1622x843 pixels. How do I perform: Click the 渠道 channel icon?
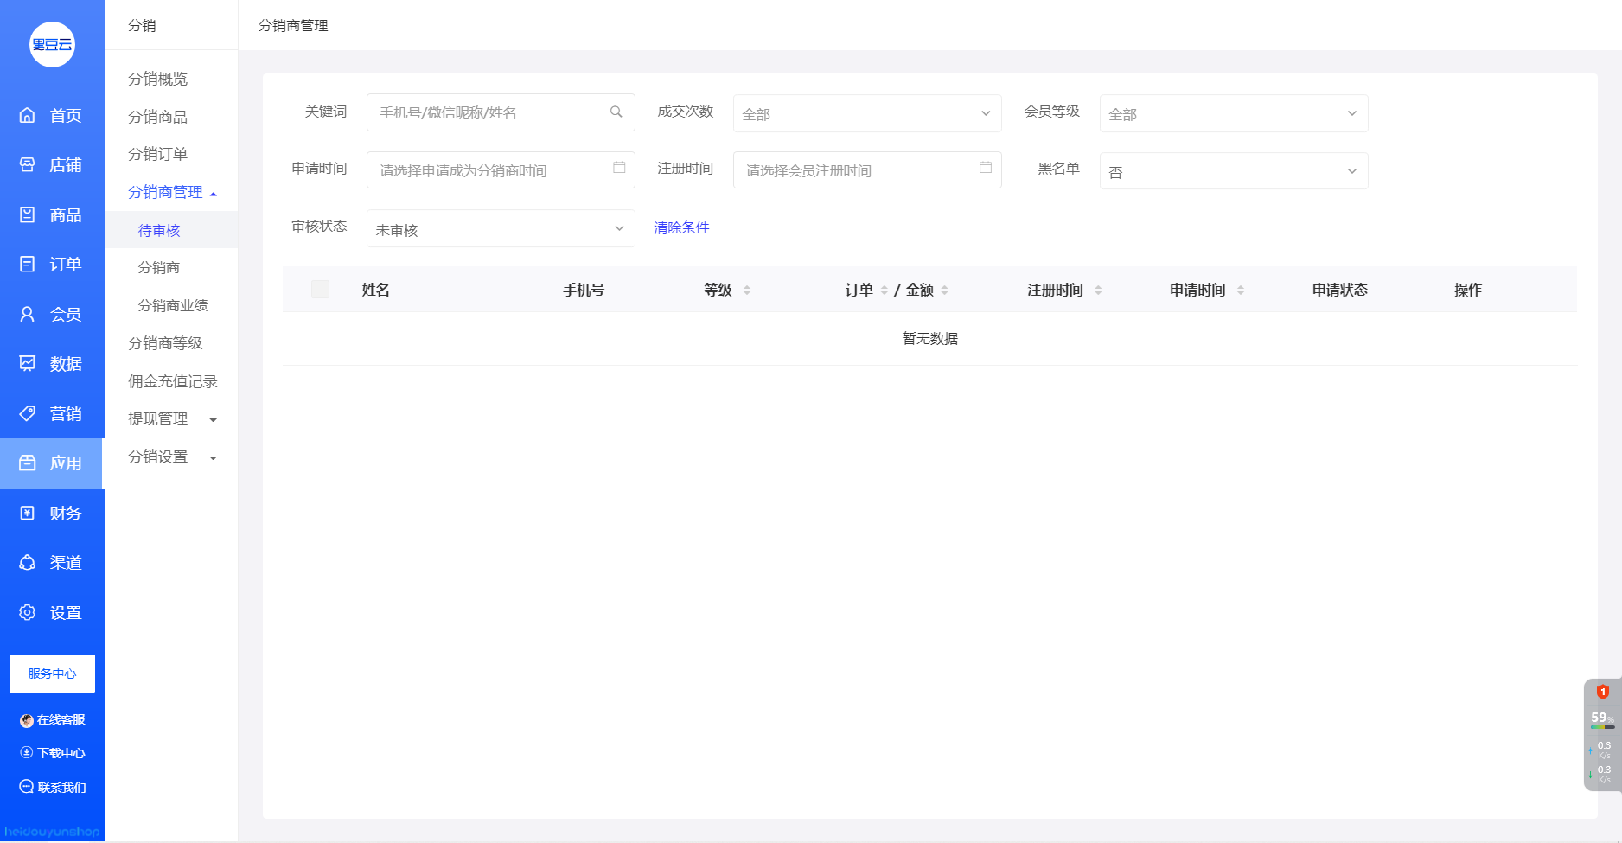tap(28, 562)
